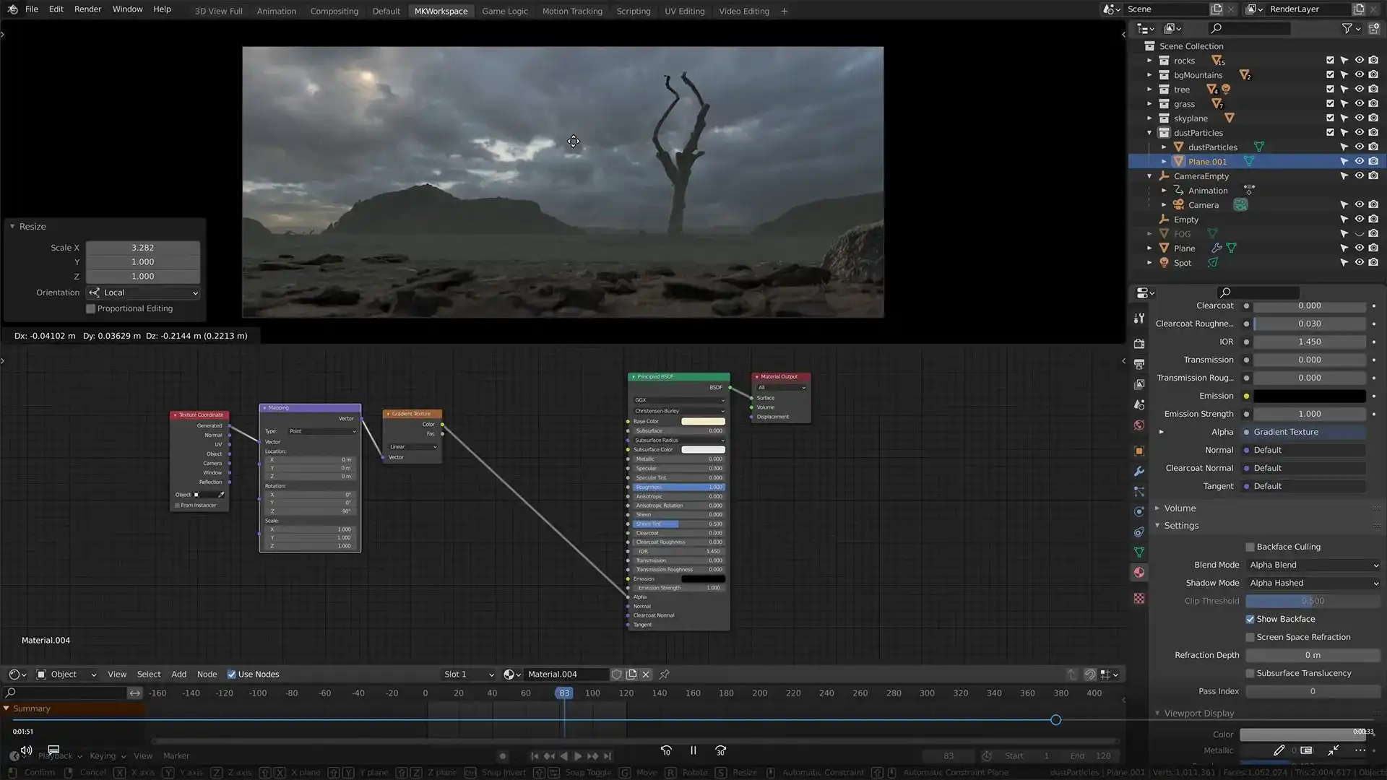The height and width of the screenshot is (780, 1387).
Task: Open the Add menu in node editor
Action: coord(178,674)
